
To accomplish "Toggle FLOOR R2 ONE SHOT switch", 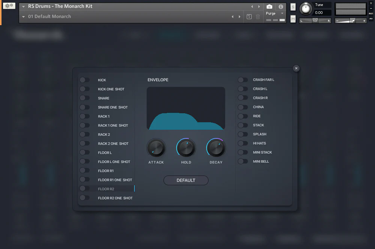I will (85, 198).
